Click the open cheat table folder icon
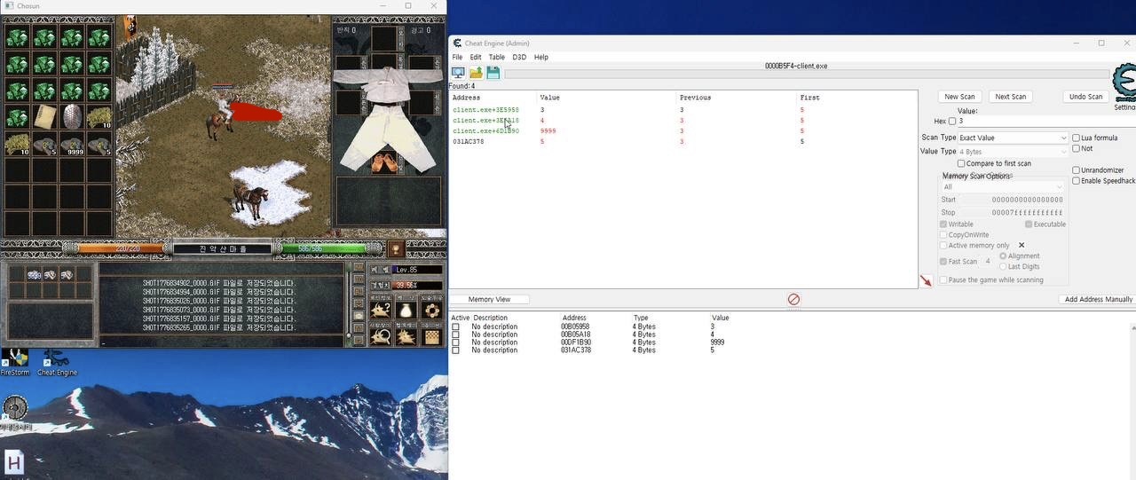 click(x=476, y=73)
